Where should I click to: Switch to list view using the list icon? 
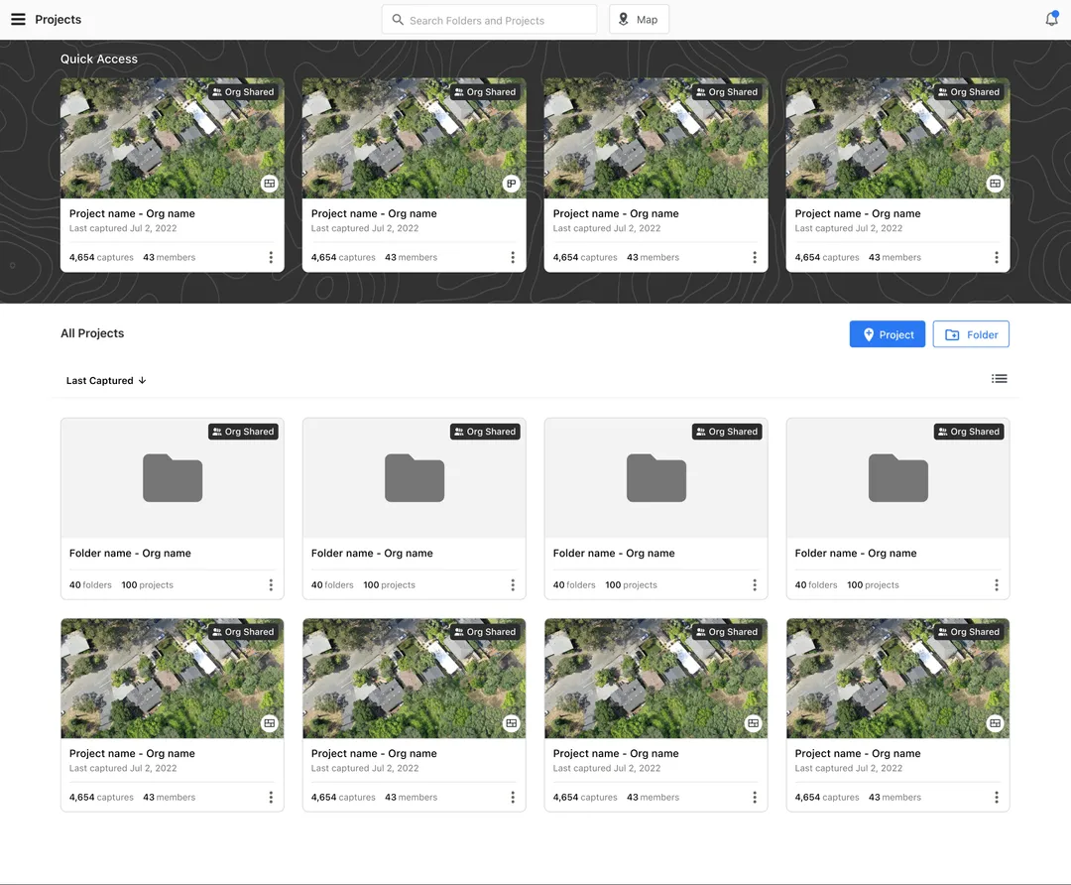(x=999, y=378)
